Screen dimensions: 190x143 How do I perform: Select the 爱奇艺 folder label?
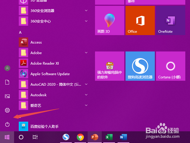point(36,105)
